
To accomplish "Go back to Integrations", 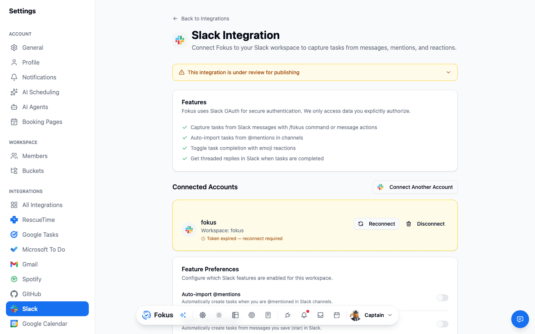I will (x=201, y=19).
